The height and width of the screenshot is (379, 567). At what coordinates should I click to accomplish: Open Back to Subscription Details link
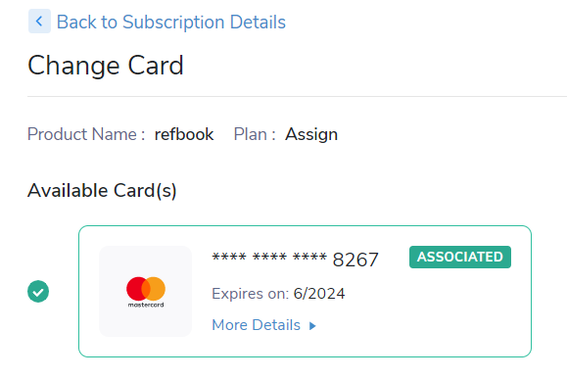click(171, 23)
